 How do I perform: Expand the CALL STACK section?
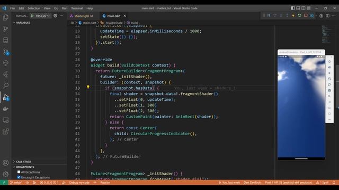point(22,161)
